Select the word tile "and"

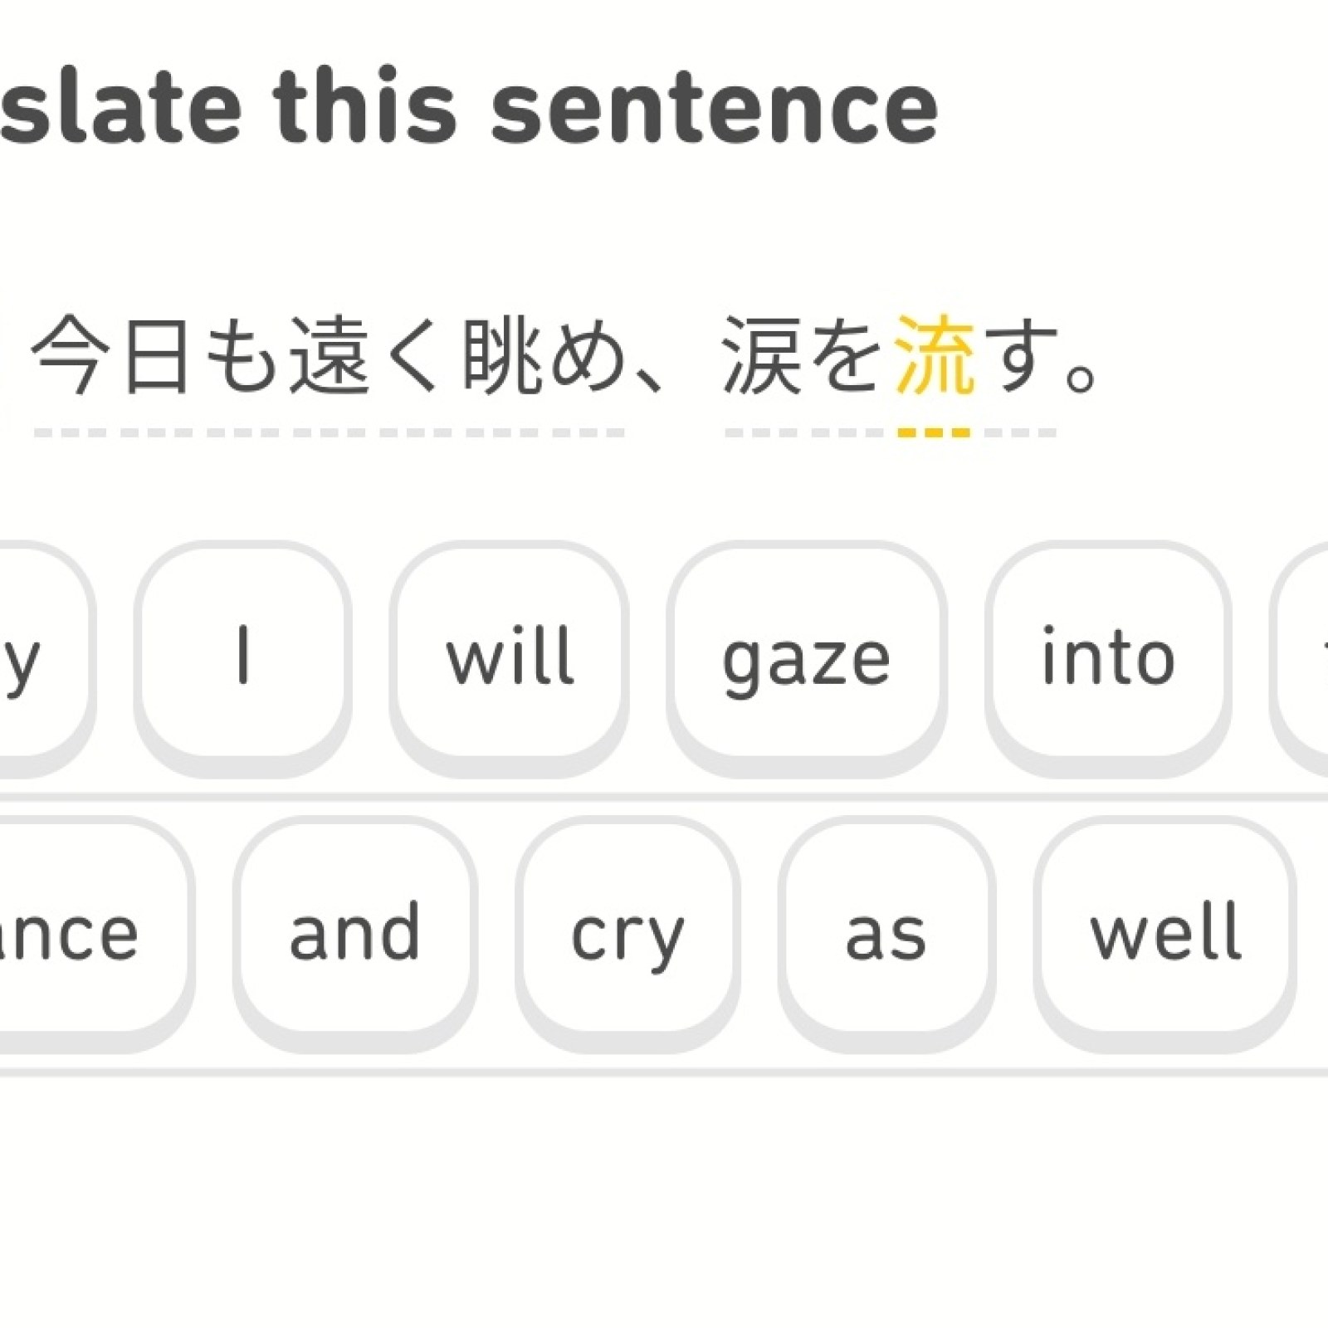point(359,934)
